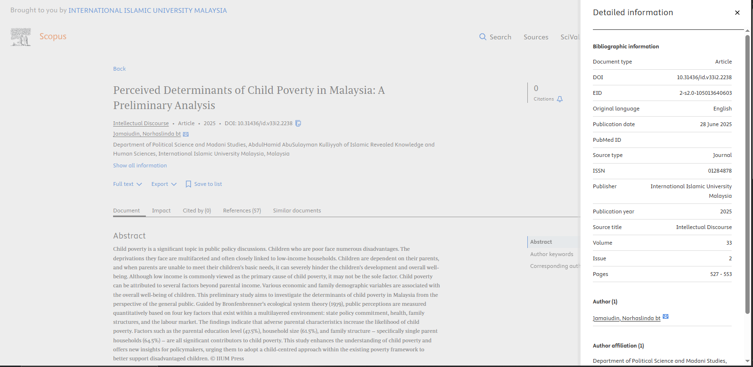Click the Save to list bookmark icon
The image size is (753, 367).
(188, 184)
